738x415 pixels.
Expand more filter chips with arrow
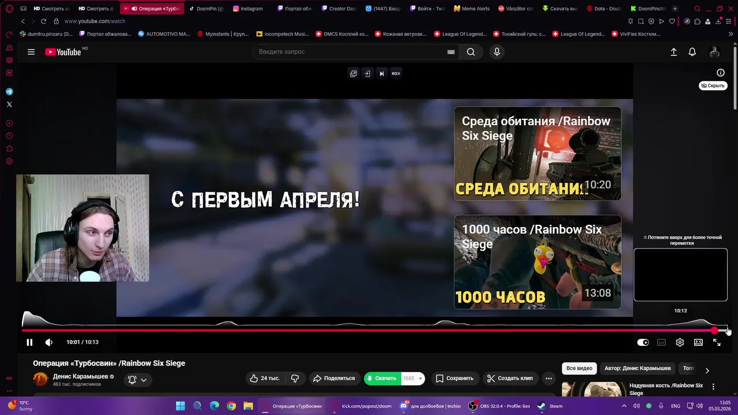707,370
